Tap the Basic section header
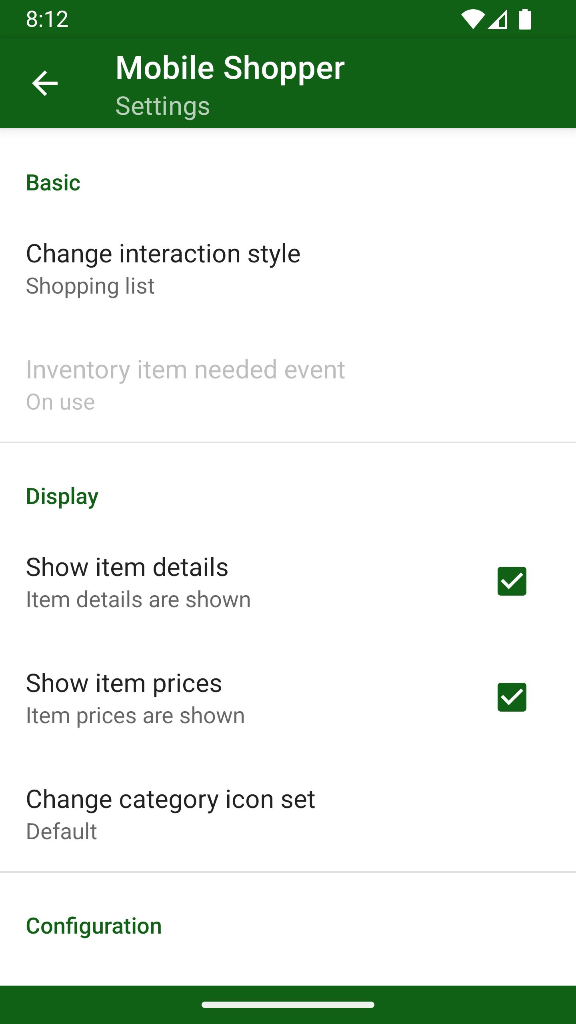576x1024 pixels. pos(53,183)
